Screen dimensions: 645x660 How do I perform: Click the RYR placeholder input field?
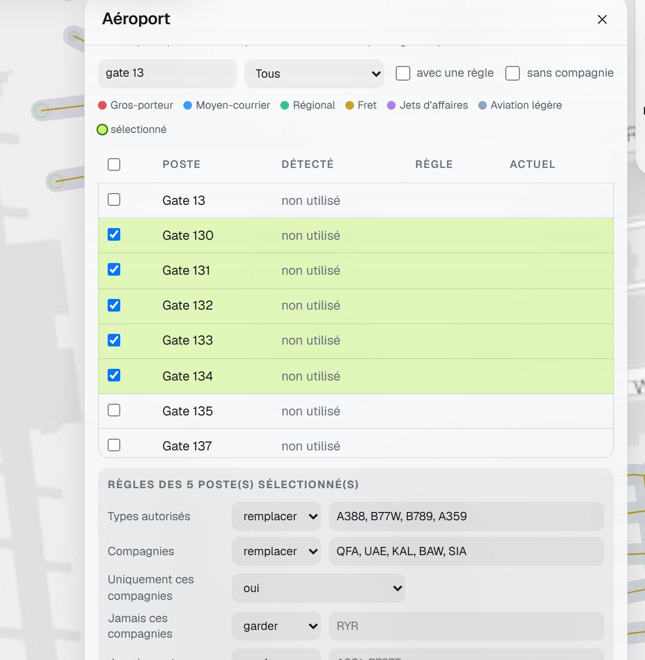click(467, 626)
